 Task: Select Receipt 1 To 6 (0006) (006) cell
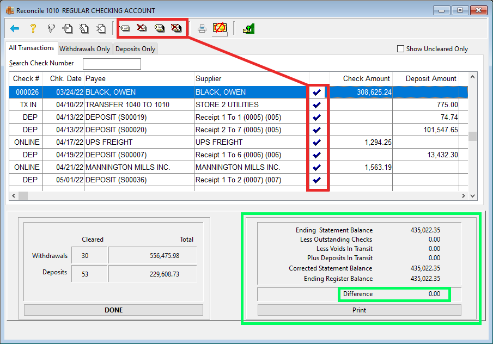click(x=252, y=155)
